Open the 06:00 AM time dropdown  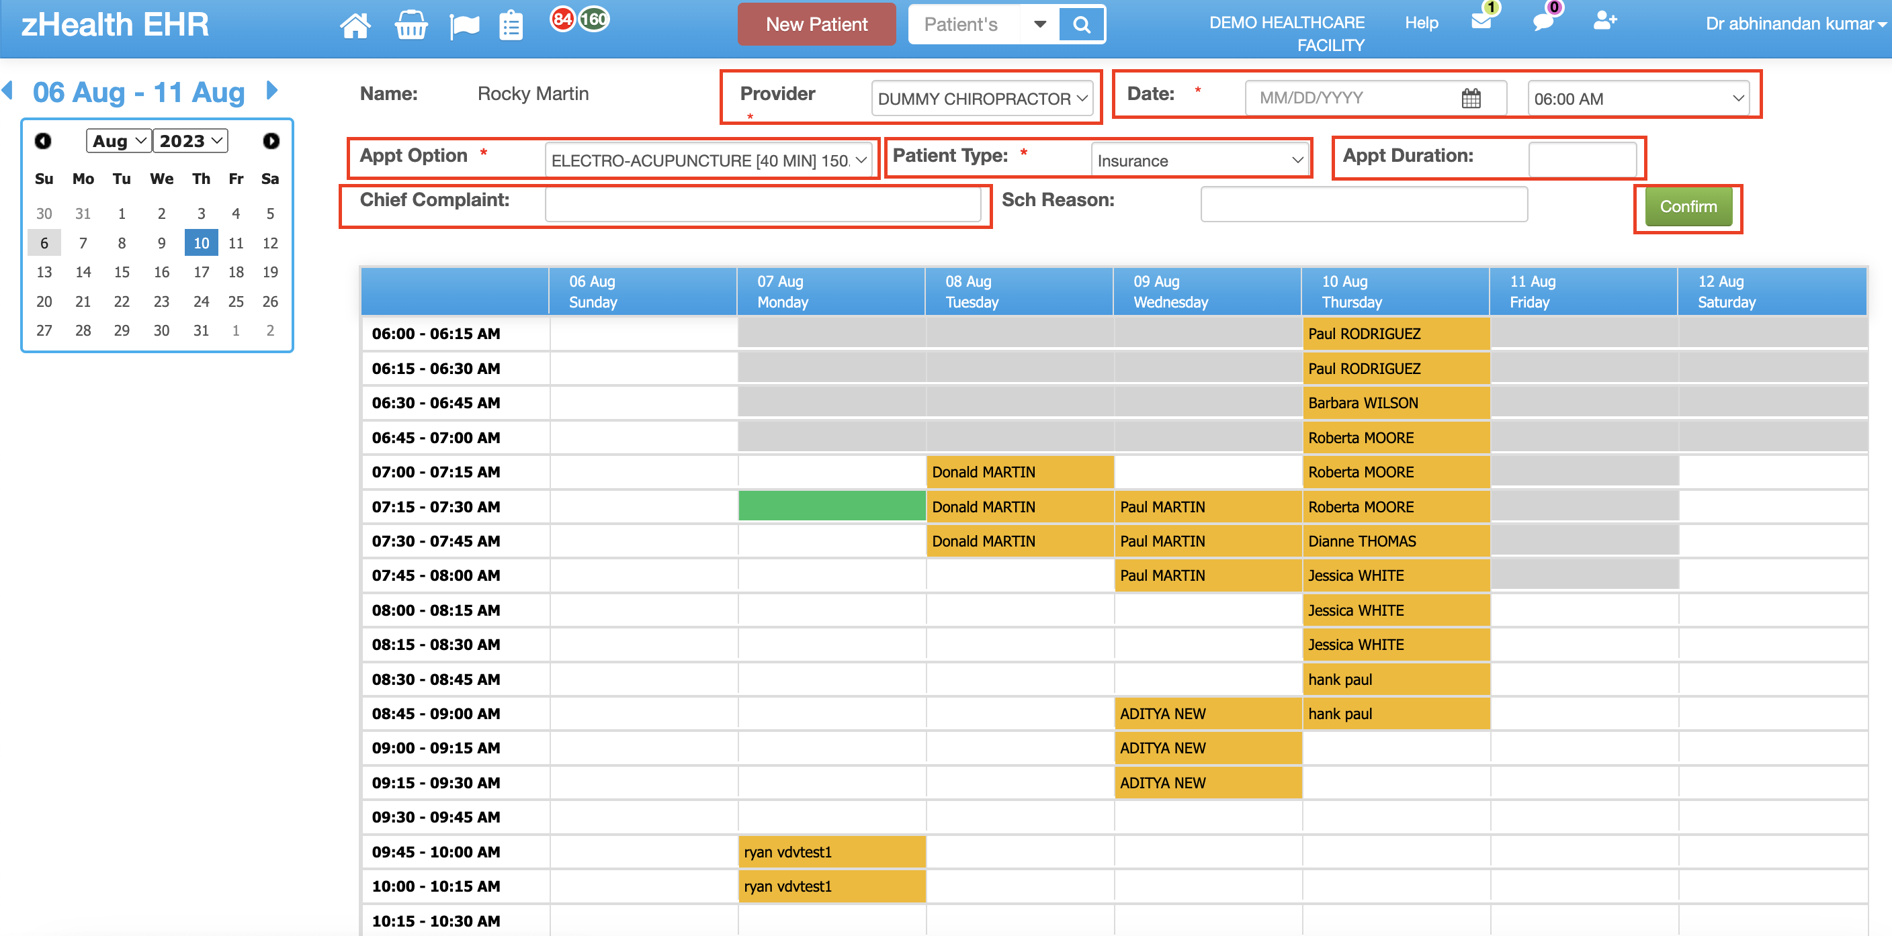pyautogui.click(x=1638, y=99)
